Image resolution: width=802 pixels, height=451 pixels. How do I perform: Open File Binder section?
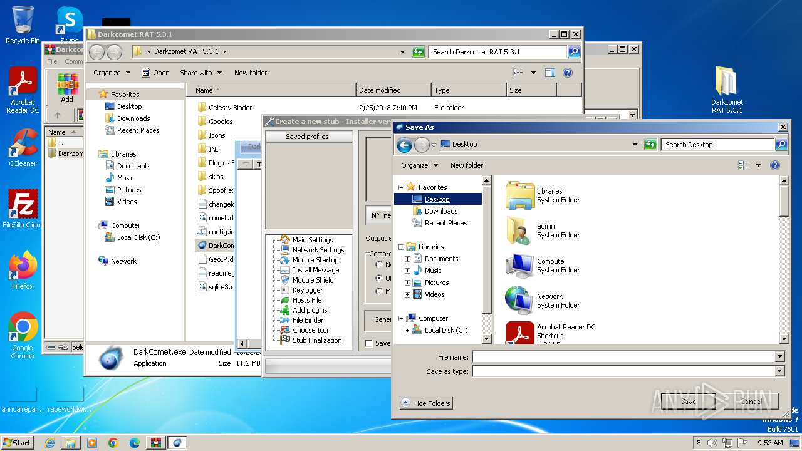tap(308, 320)
